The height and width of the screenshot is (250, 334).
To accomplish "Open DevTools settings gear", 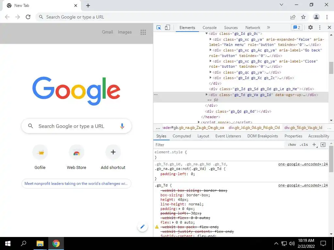I will click(311, 27).
